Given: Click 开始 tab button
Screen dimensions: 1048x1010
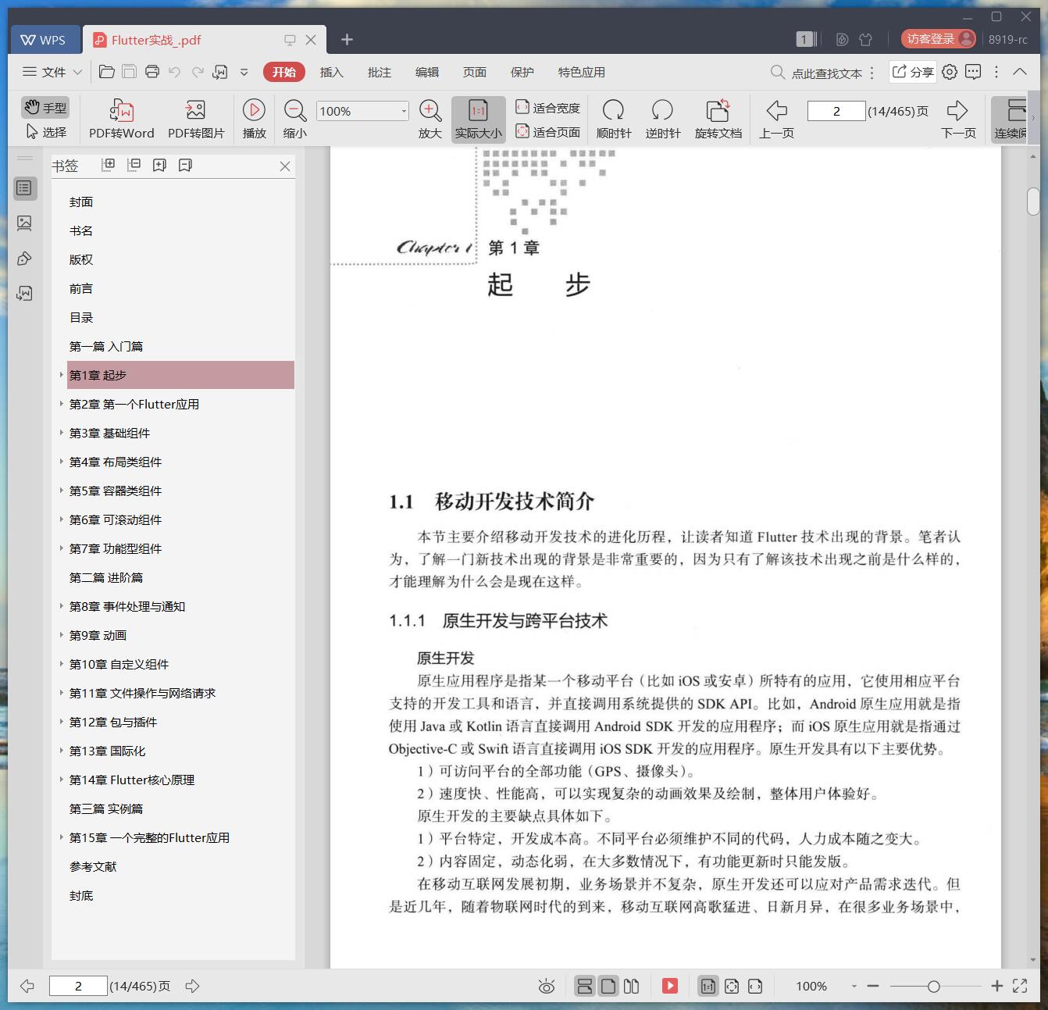Looking at the screenshot, I should tap(283, 72).
